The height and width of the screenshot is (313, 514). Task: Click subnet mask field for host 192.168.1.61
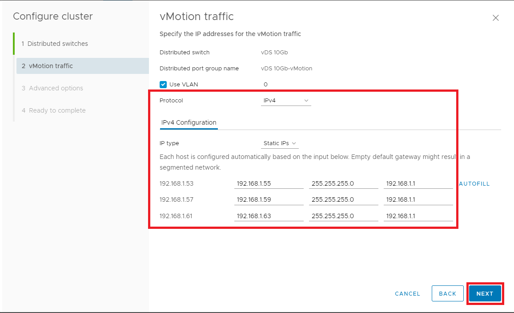point(343,216)
